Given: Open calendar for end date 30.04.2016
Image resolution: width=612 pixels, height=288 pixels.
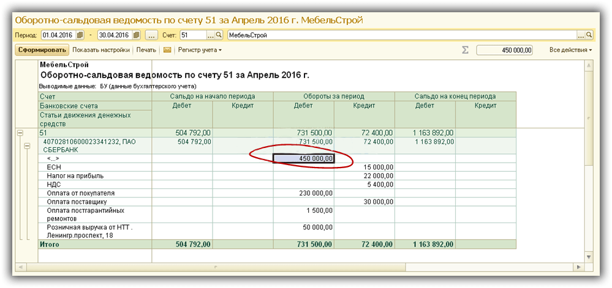Looking at the screenshot, I should (x=136, y=35).
